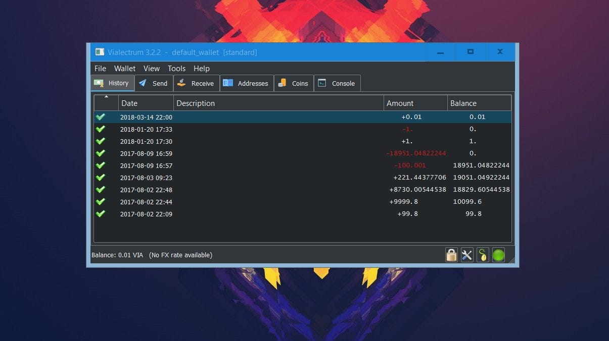
Task: Click the amount +221.44377706
Action: pos(419,178)
